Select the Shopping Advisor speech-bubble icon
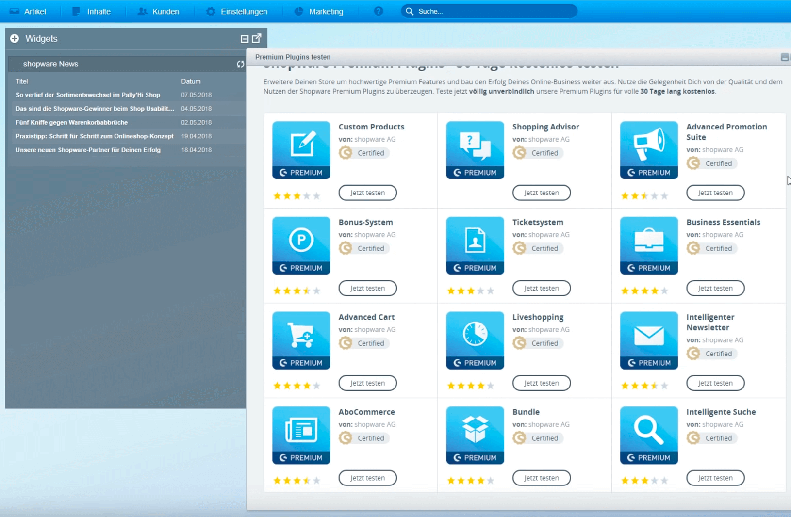Screen dimensions: 791x517 475,149
